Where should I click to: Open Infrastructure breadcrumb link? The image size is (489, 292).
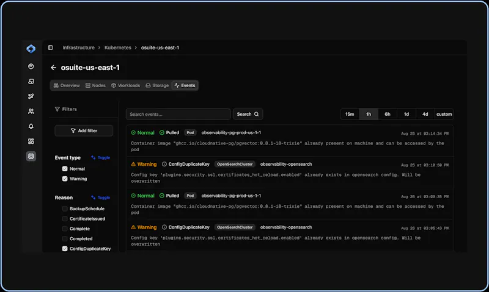(78, 48)
